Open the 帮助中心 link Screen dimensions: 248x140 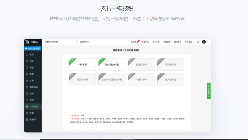click(x=145, y=42)
